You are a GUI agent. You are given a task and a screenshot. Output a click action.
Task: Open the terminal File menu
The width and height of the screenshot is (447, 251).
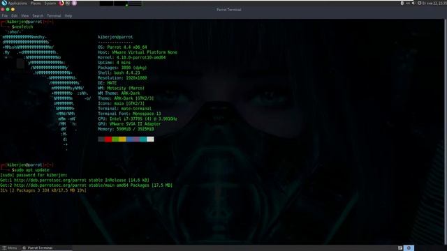click(5, 16)
